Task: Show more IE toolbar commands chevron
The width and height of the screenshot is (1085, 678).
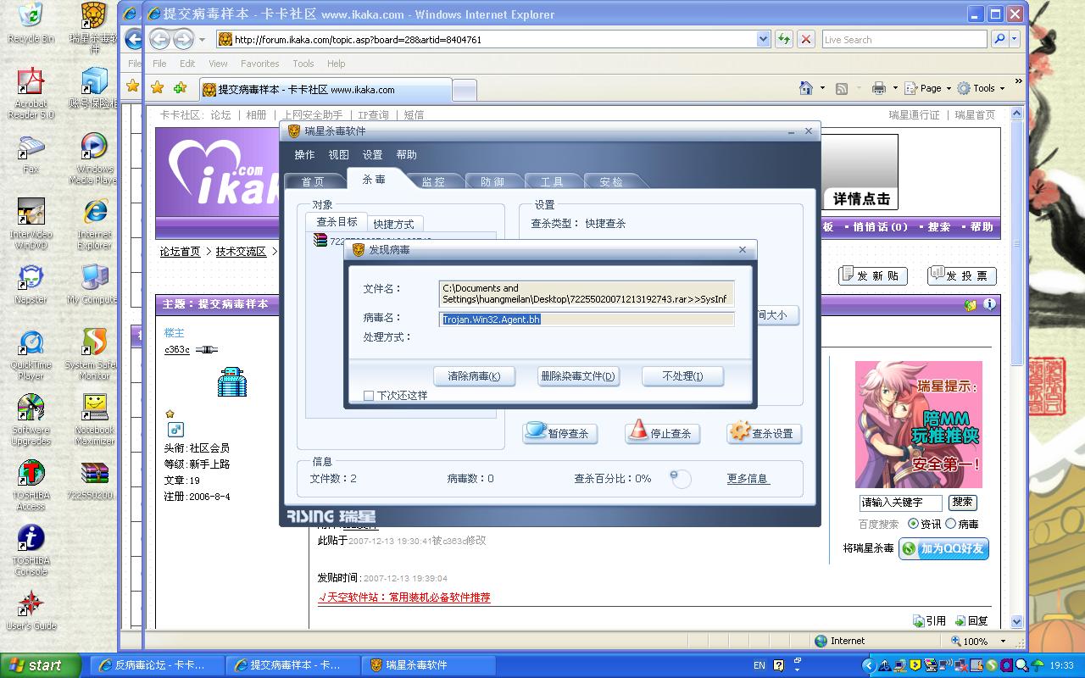Action: (1018, 82)
